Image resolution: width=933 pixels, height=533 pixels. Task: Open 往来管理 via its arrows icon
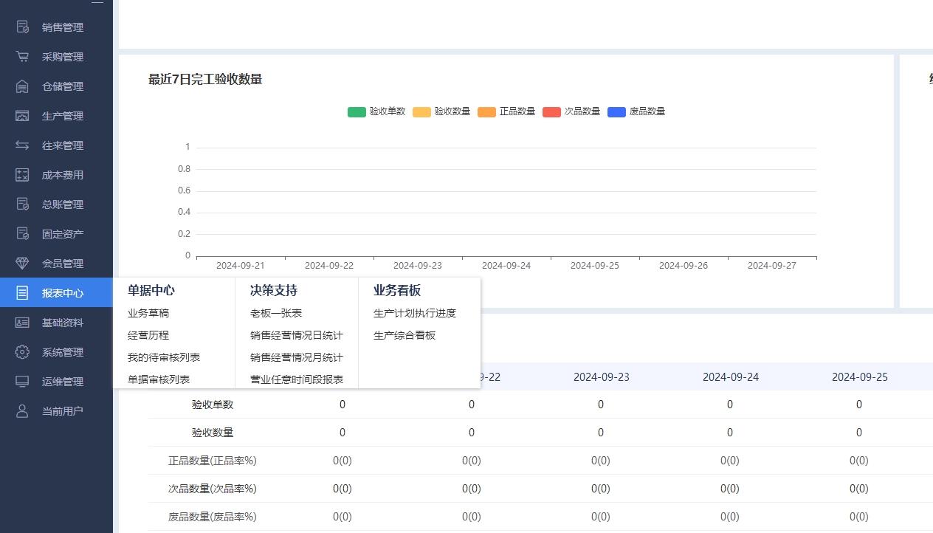(x=22, y=145)
